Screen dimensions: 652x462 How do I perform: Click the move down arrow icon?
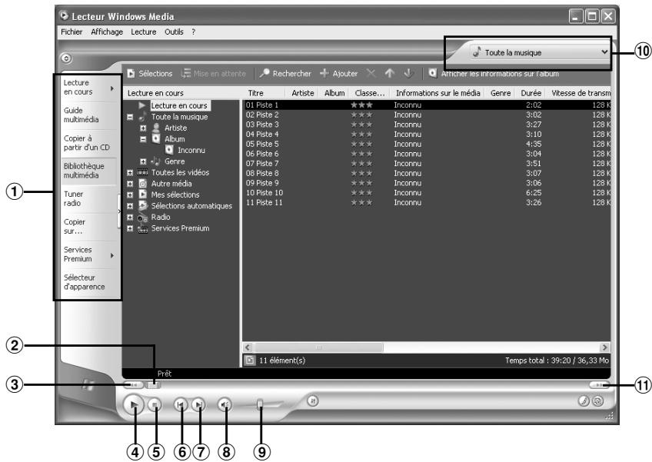pyautogui.click(x=409, y=74)
